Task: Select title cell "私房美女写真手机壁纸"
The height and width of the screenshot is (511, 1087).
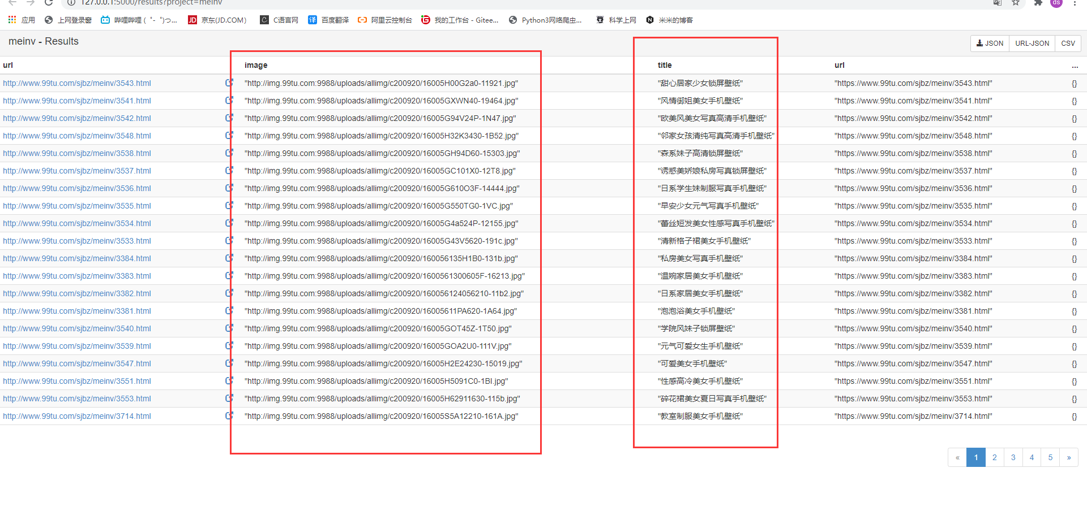Action: 700,258
